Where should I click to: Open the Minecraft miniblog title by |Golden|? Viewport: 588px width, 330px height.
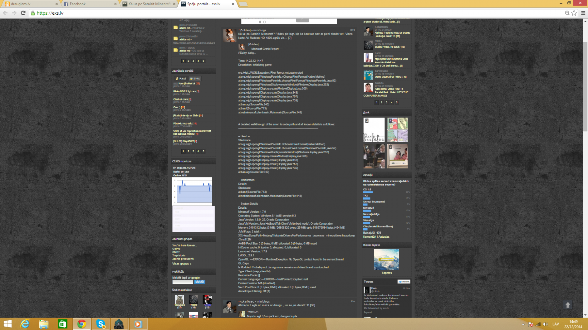point(295,36)
